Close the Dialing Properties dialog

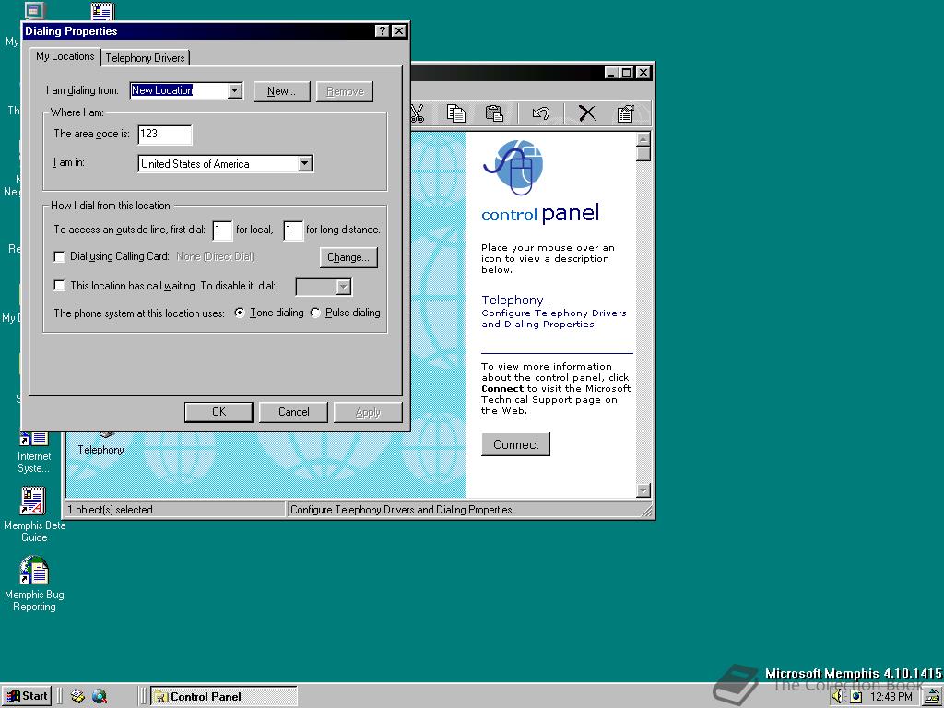tap(398, 30)
